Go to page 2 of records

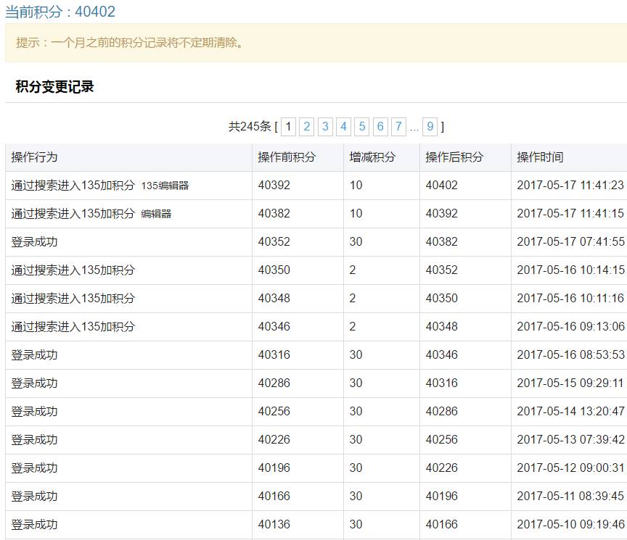(x=307, y=127)
